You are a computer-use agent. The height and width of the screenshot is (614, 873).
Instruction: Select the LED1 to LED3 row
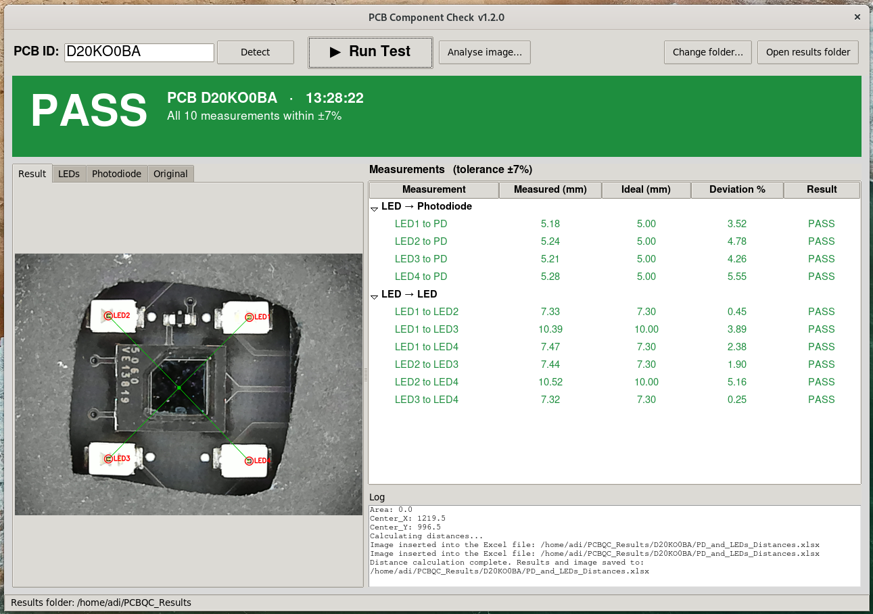[615, 329]
